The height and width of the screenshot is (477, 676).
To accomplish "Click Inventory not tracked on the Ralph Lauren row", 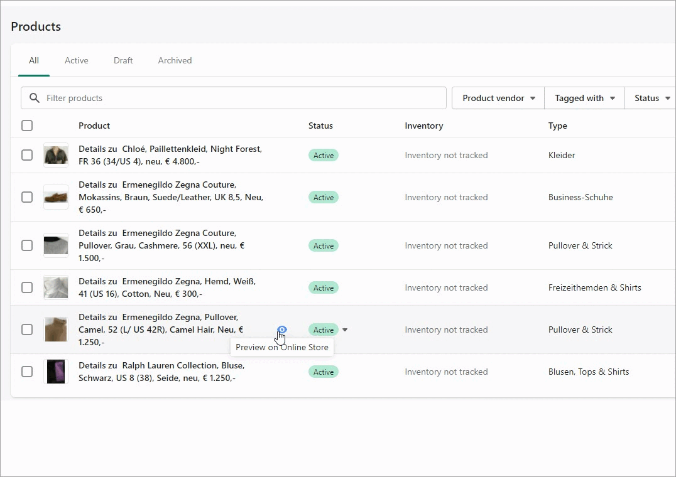I will click(446, 372).
